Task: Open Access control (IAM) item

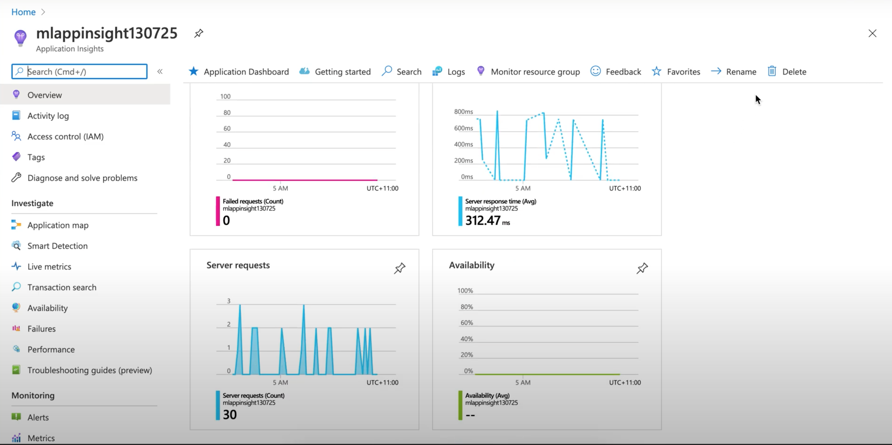Action: [66, 137]
